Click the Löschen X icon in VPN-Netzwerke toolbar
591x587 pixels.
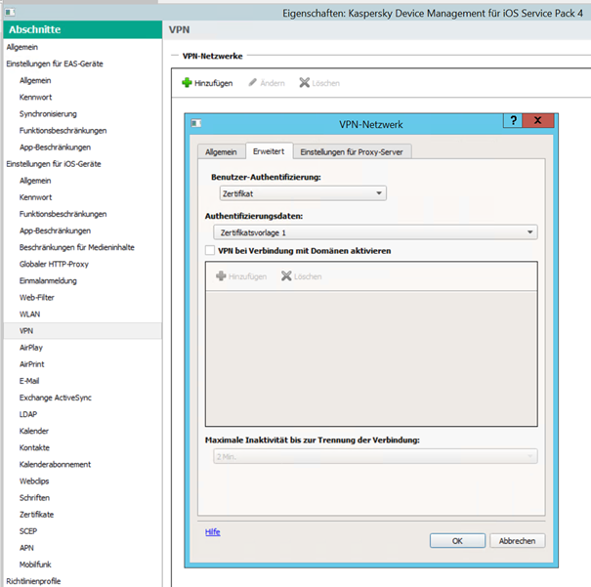[305, 83]
